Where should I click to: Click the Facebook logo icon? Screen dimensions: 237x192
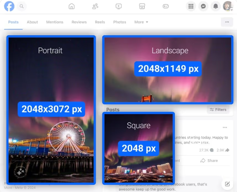click(x=9, y=6)
